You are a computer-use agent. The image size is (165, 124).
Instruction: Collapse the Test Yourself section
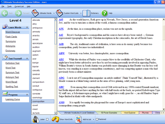click(27, 58)
